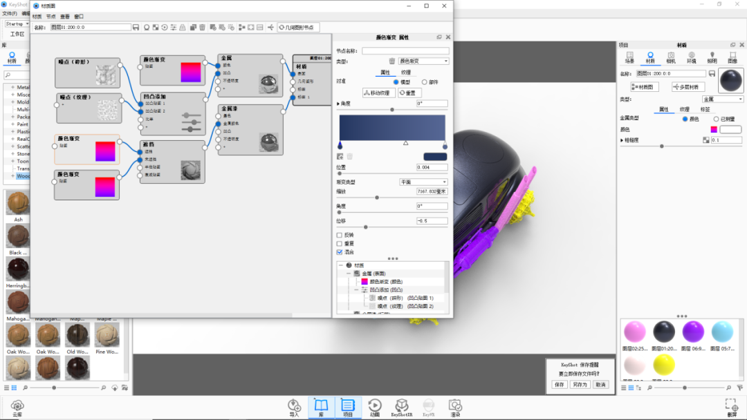Uncheck the 混合 blend checkbox
Viewport: 747px width, 420px height.
340,252
